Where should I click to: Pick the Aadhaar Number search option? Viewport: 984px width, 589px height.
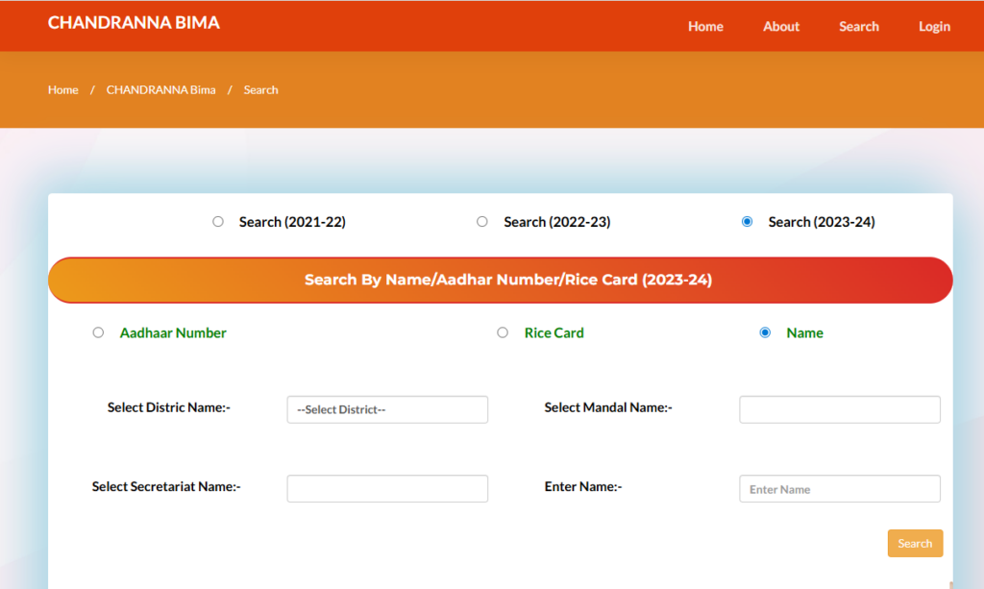98,332
